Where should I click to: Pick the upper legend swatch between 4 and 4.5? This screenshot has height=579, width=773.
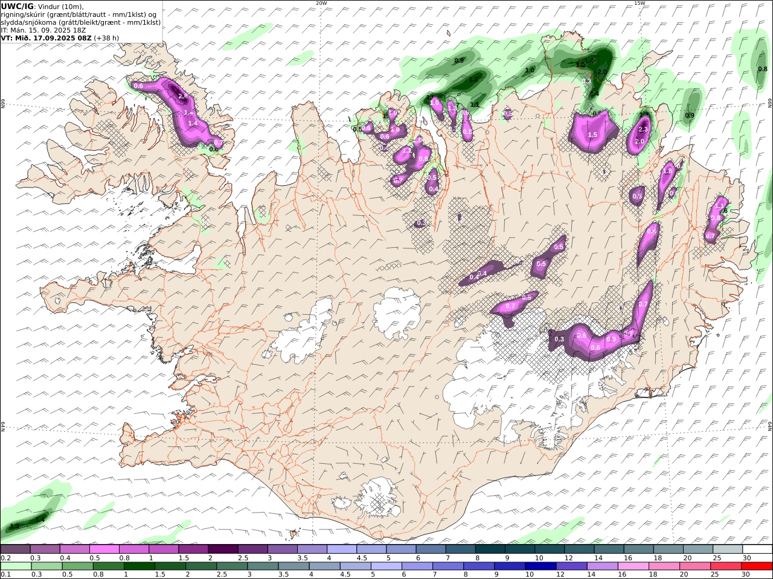point(342,549)
